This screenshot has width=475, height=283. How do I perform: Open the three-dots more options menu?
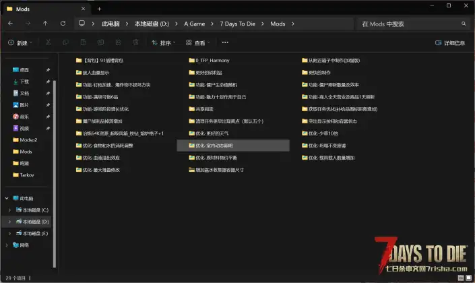coord(225,42)
